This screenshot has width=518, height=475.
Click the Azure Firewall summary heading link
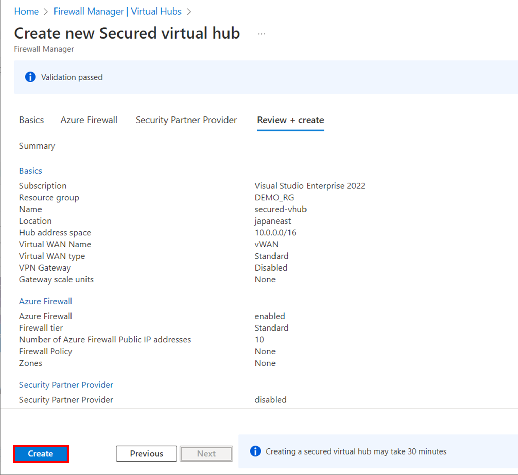[x=45, y=301]
